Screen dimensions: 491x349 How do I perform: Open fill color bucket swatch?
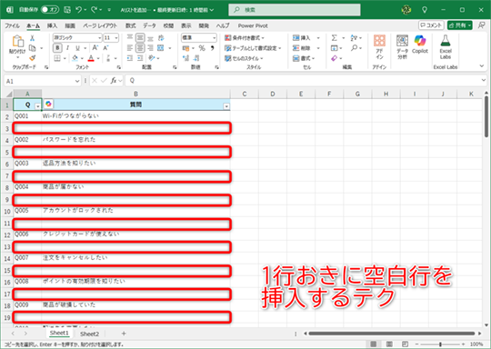pyautogui.click(x=75, y=58)
